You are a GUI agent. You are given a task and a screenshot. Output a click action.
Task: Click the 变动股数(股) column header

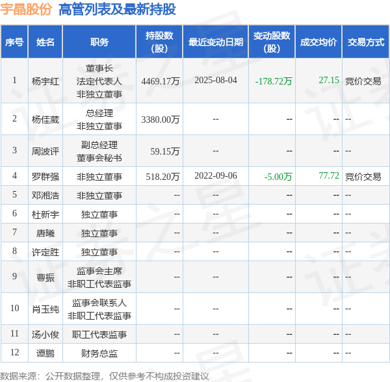[x=272, y=42]
